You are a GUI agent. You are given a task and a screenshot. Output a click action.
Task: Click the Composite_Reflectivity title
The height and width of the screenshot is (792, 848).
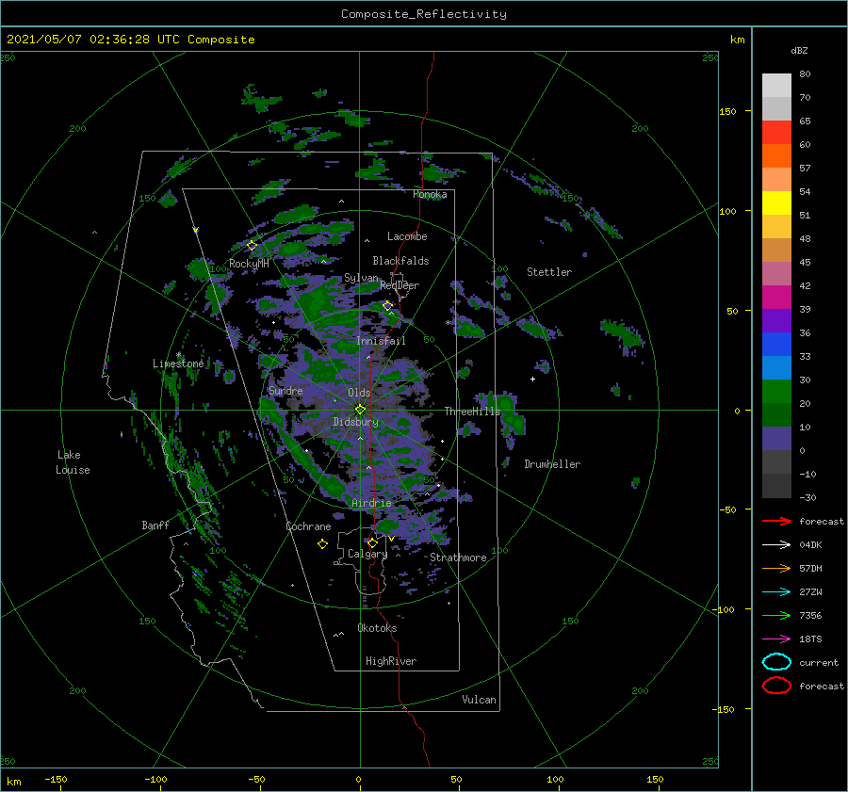[424, 14]
